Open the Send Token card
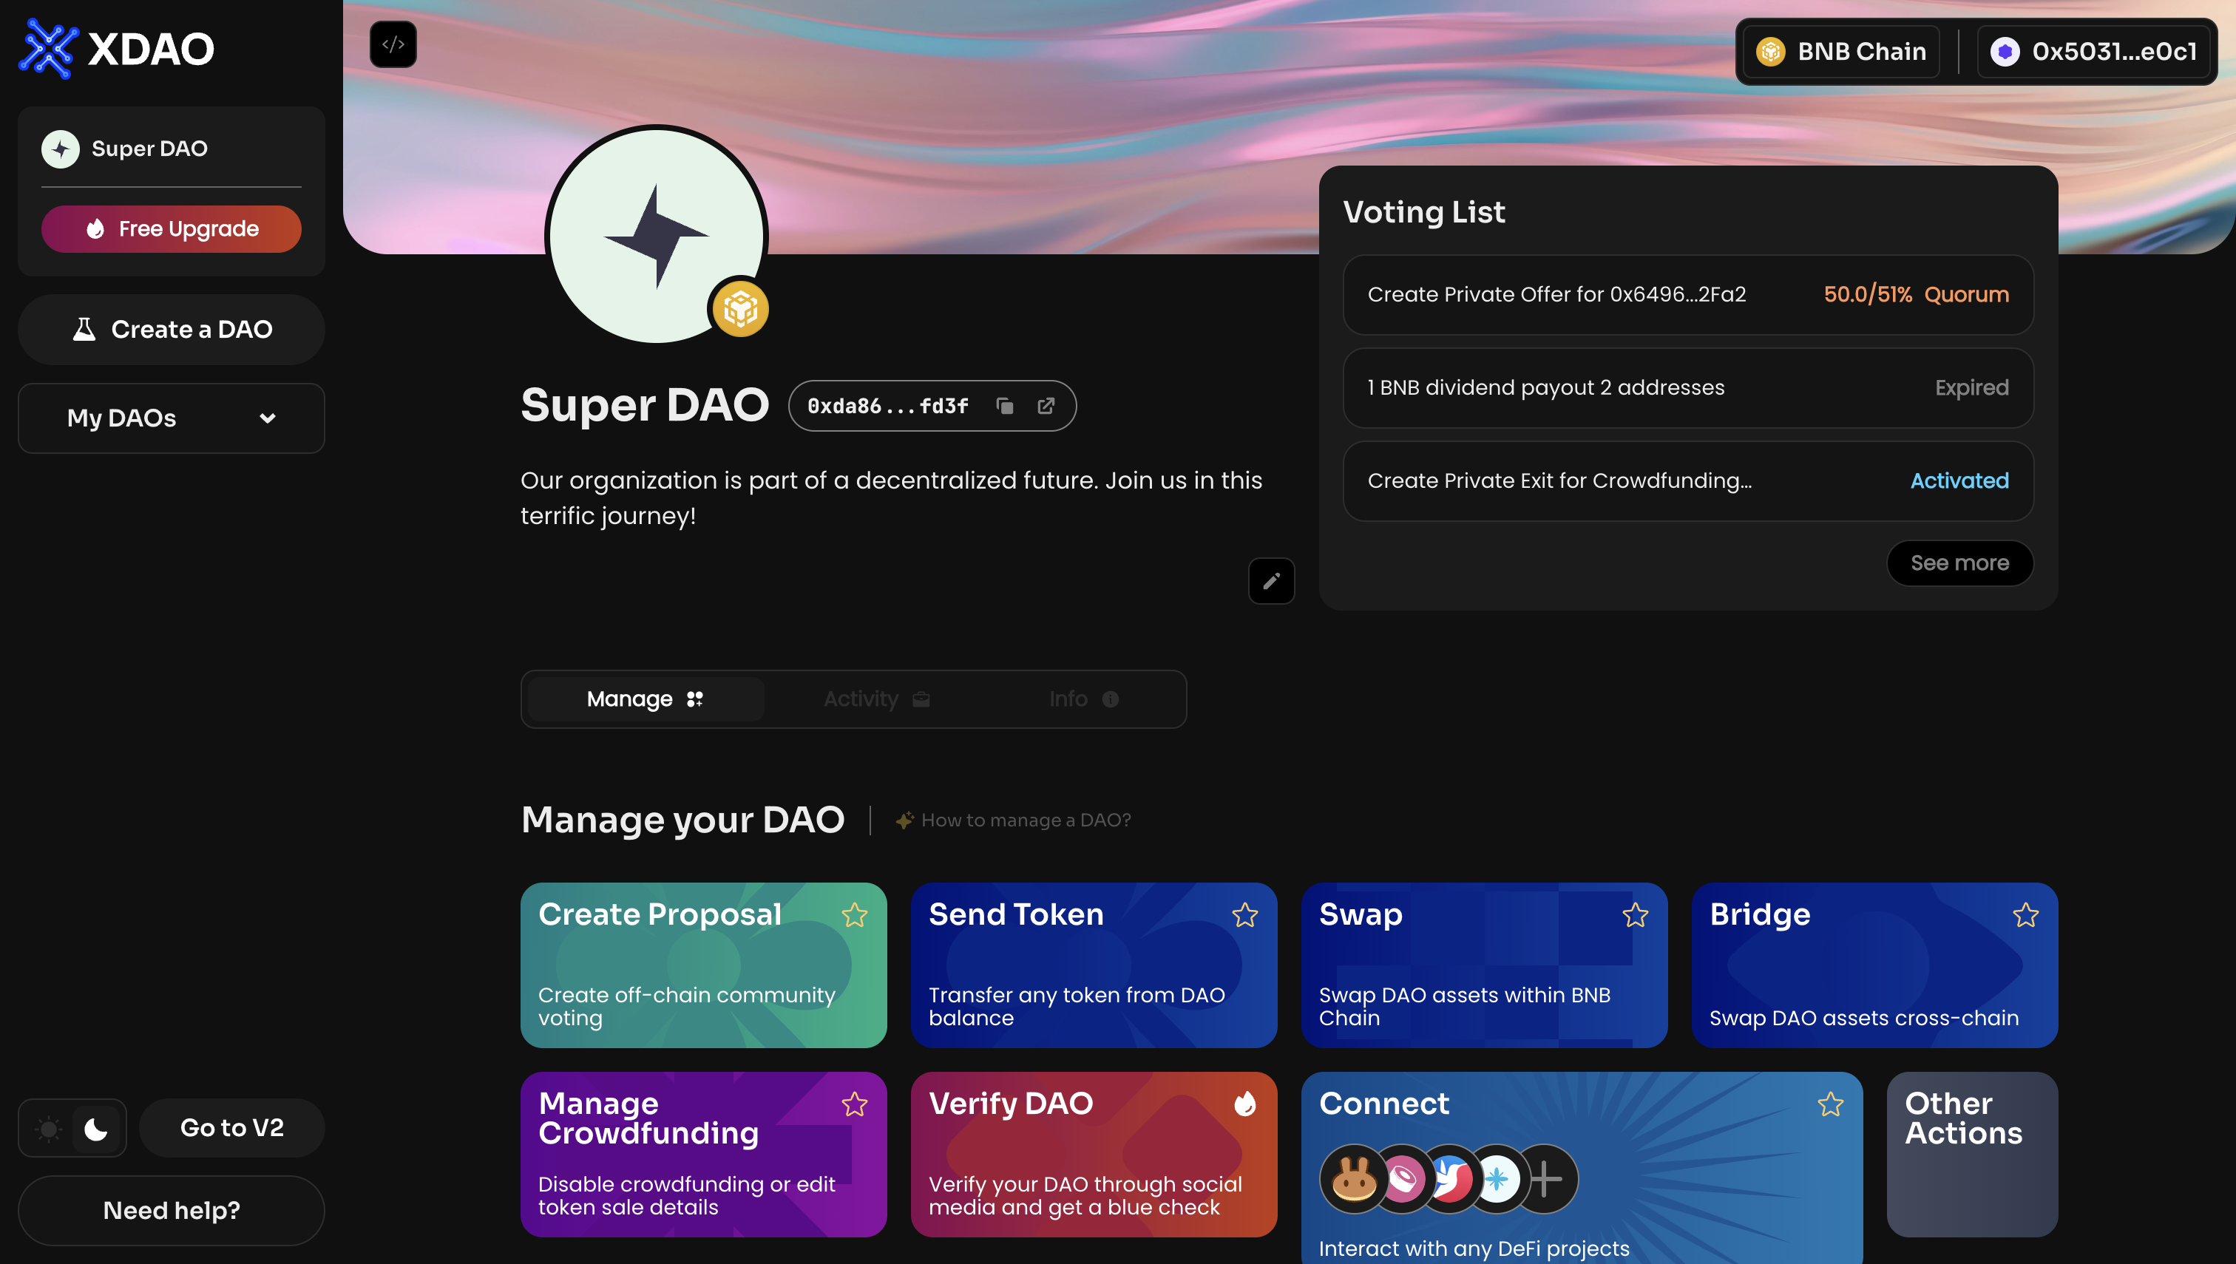The height and width of the screenshot is (1264, 2236). coord(1094,965)
